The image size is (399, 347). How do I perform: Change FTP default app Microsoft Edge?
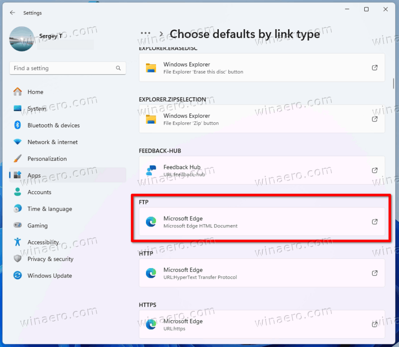coord(262,222)
